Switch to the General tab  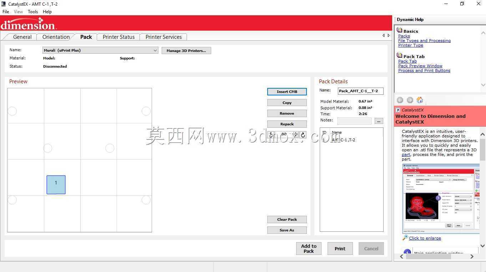(22, 37)
